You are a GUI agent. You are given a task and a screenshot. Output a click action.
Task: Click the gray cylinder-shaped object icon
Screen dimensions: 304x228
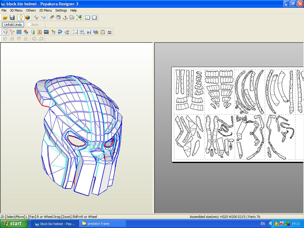(x=58, y=18)
